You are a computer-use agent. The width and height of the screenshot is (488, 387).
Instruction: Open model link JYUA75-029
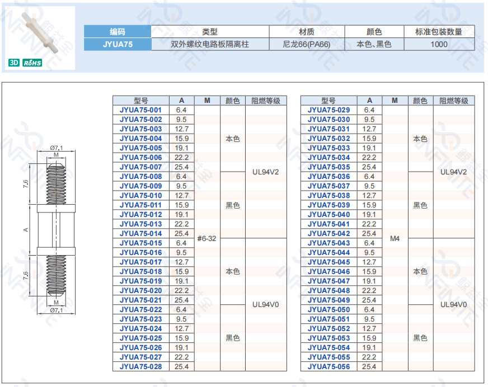(x=329, y=110)
